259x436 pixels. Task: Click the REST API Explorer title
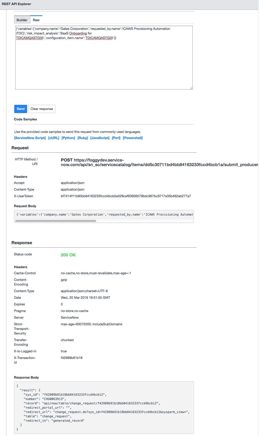[17, 4]
